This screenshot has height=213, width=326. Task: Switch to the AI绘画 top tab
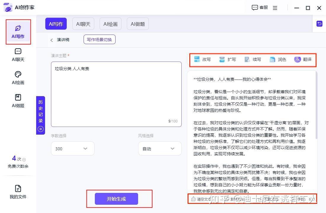pyautogui.click(x=110, y=24)
